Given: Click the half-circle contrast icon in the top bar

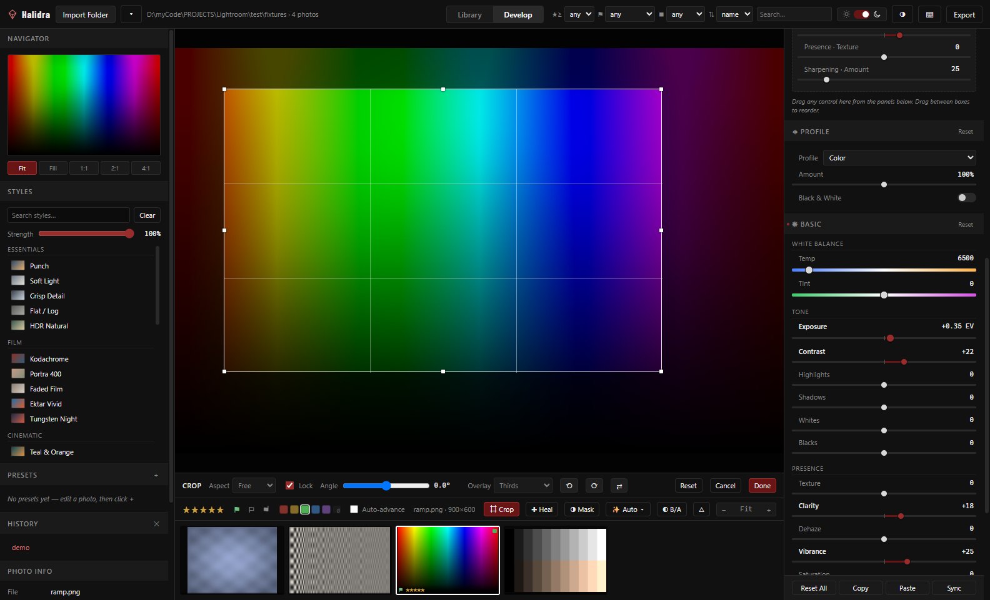Looking at the screenshot, I should click(x=902, y=14).
